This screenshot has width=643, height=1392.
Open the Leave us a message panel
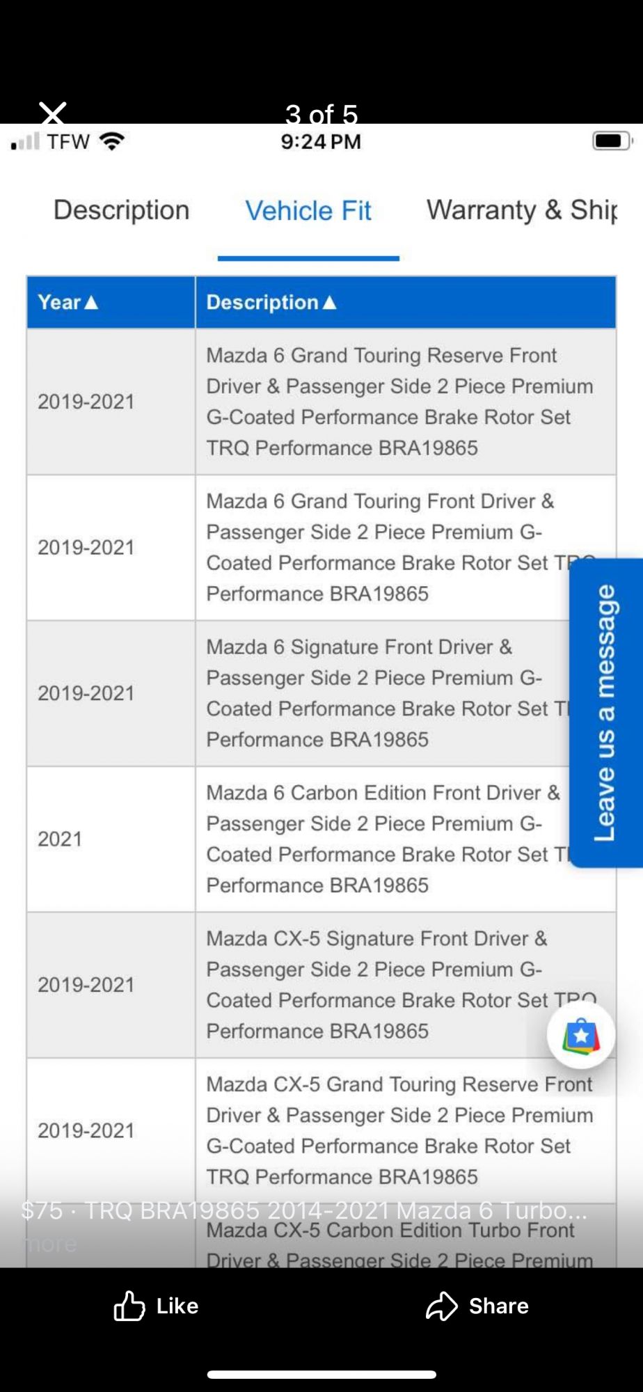(x=605, y=712)
